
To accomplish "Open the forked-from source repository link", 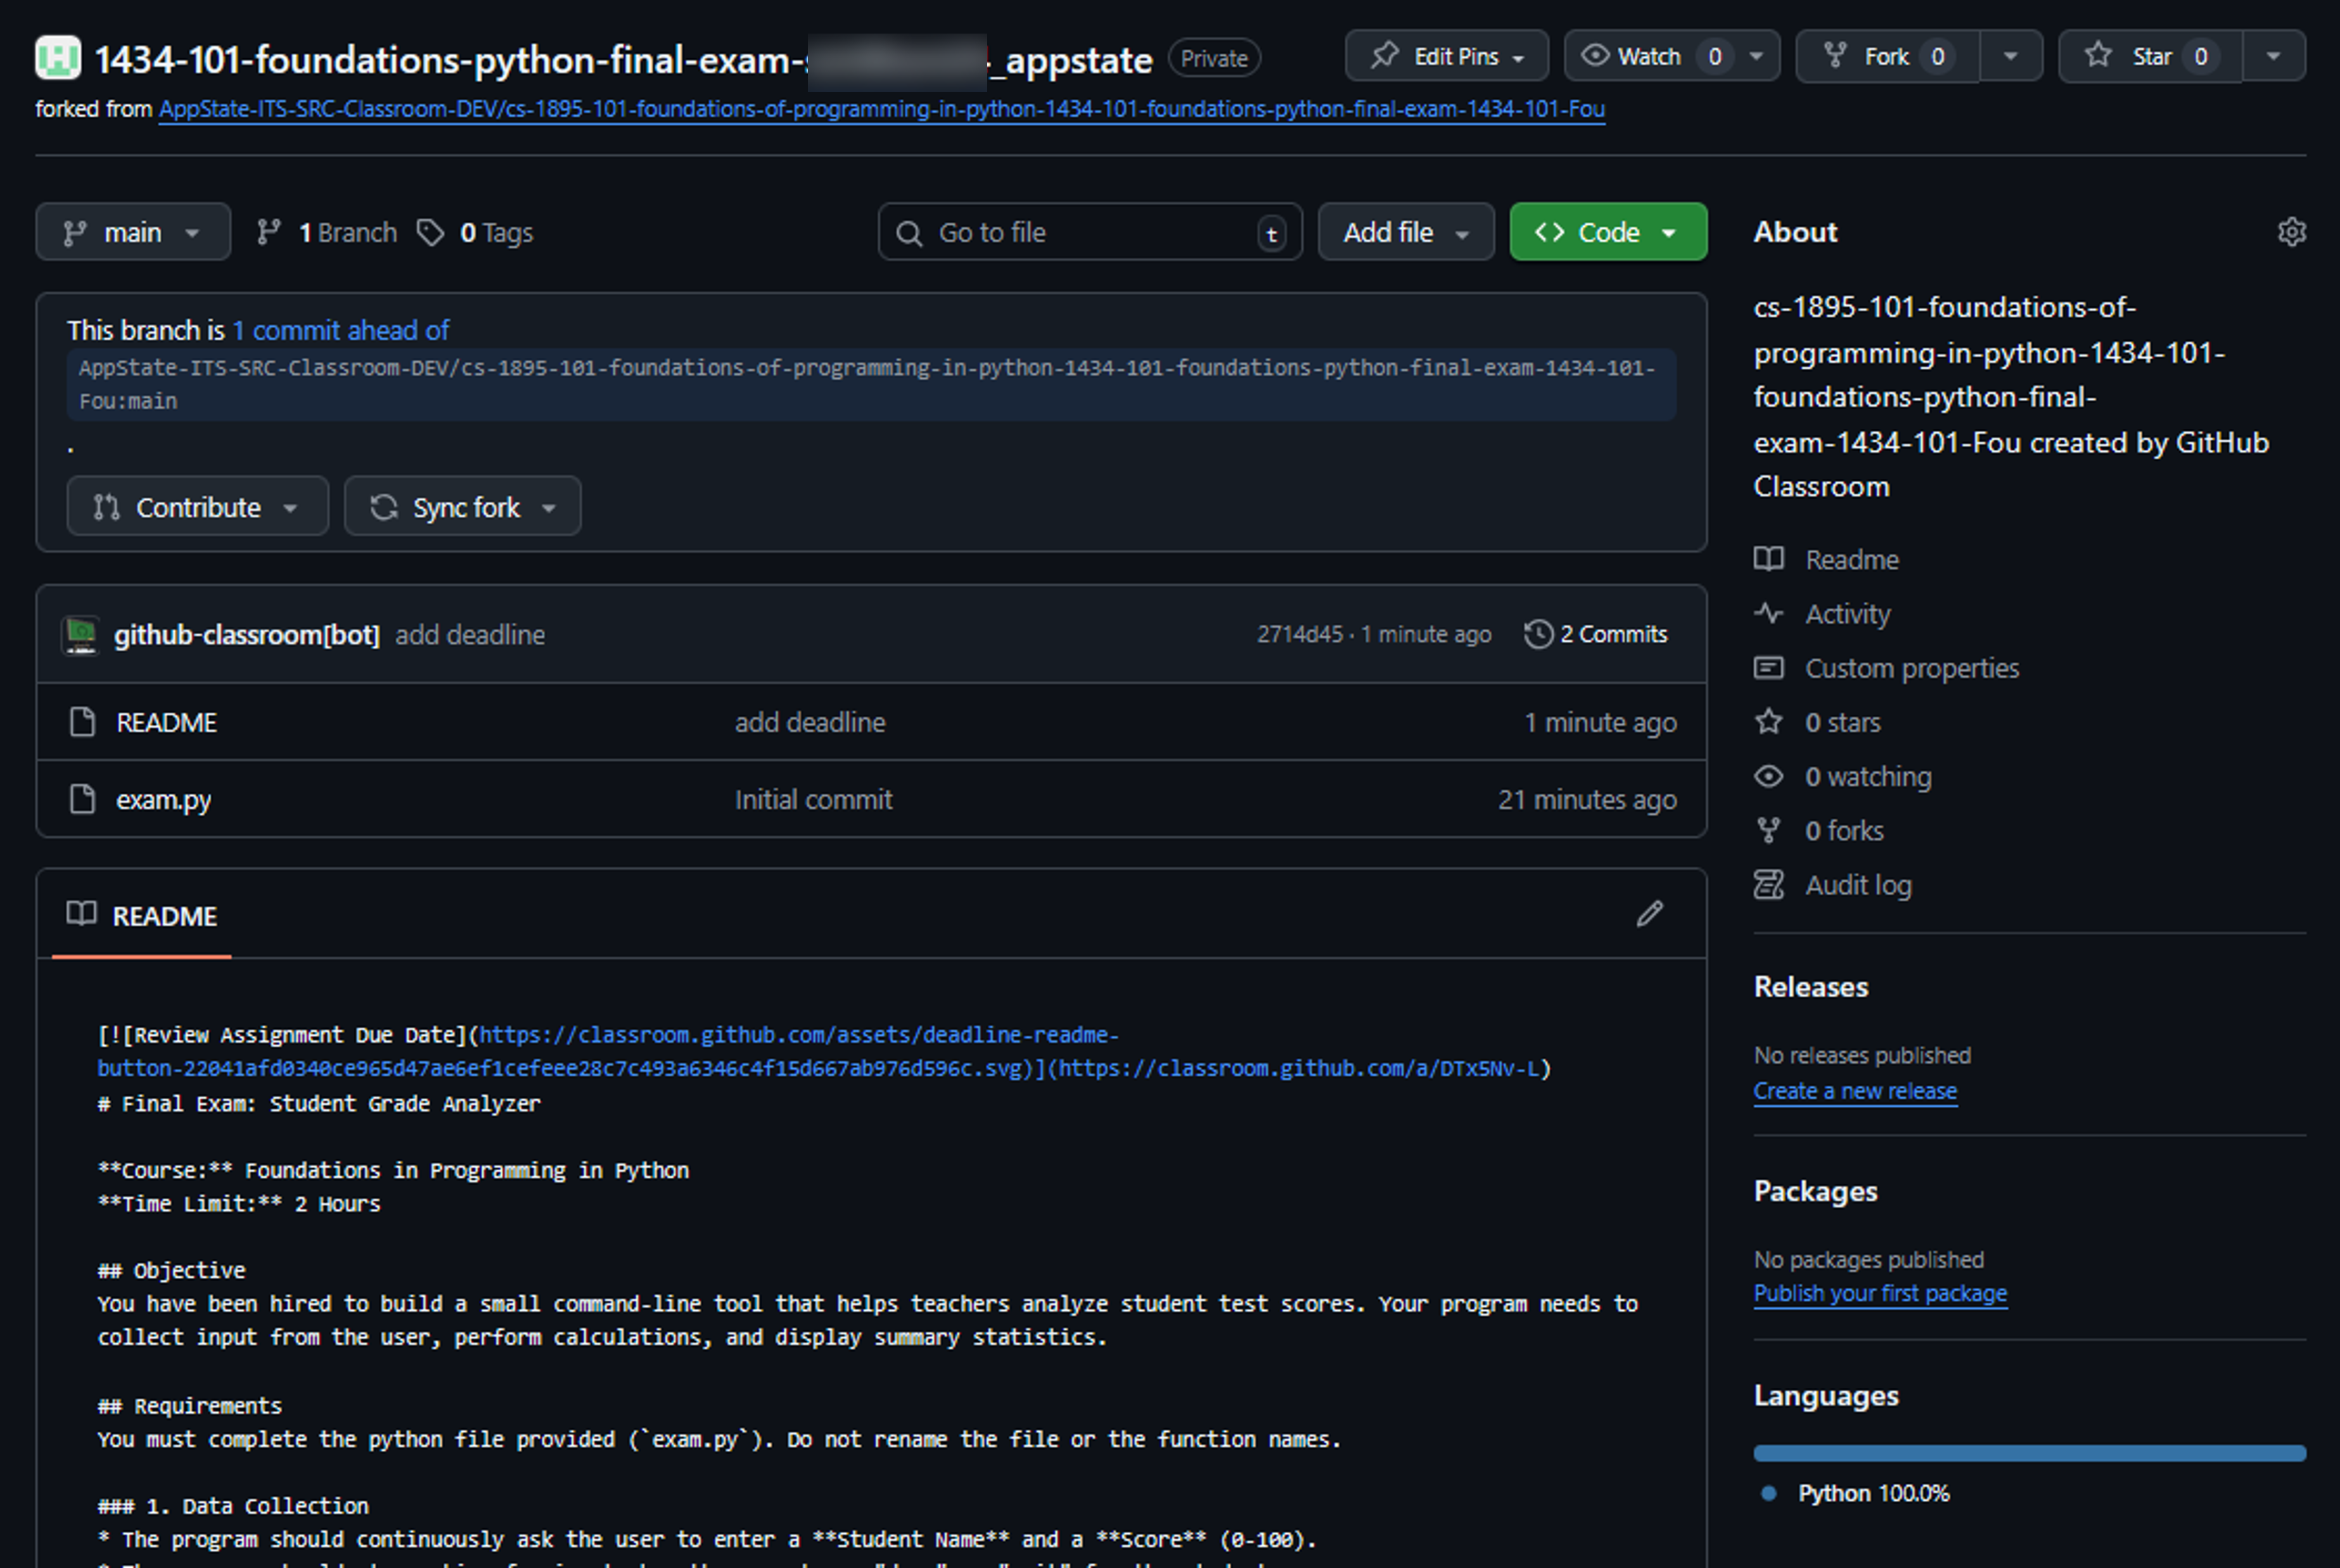I will tap(880, 109).
